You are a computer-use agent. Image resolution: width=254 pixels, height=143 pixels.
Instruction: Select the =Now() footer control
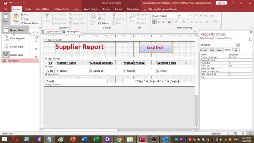[76, 81]
